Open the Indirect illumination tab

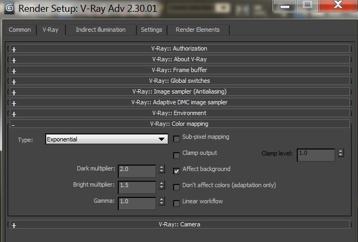point(101,30)
